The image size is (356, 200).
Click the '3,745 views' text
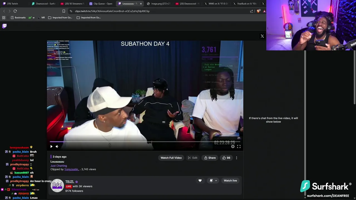pos(88,169)
